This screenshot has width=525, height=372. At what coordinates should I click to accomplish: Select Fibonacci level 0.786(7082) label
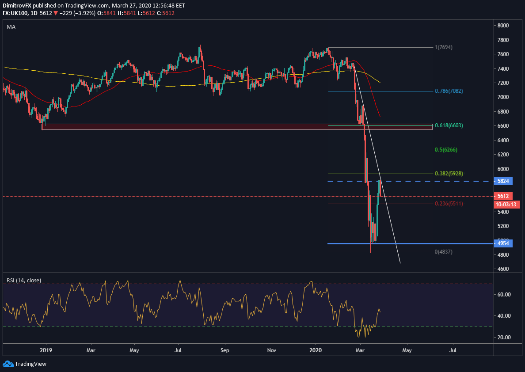tap(449, 91)
